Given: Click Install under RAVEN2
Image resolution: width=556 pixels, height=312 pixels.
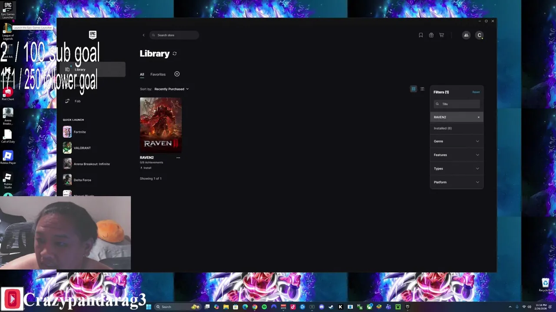Looking at the screenshot, I should coord(146,168).
